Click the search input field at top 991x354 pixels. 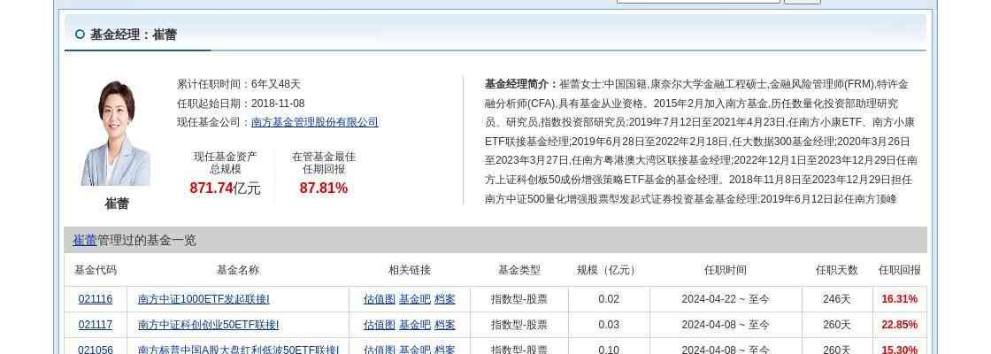pos(698,1)
